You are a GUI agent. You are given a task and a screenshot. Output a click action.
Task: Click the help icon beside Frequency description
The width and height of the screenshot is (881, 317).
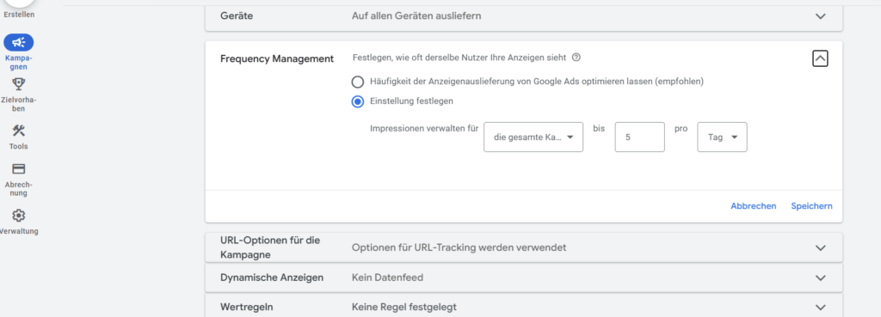click(x=576, y=58)
